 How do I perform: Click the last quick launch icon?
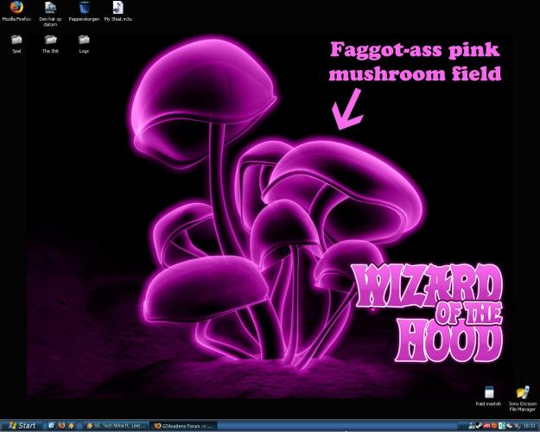[x=72, y=426]
